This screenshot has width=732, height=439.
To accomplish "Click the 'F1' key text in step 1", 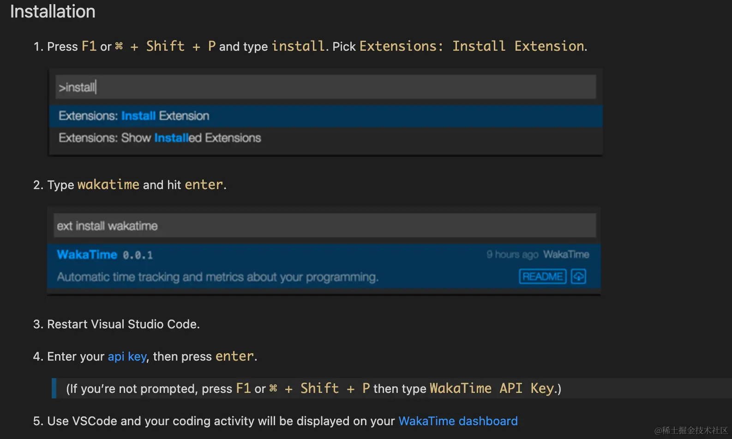I will coord(89,46).
